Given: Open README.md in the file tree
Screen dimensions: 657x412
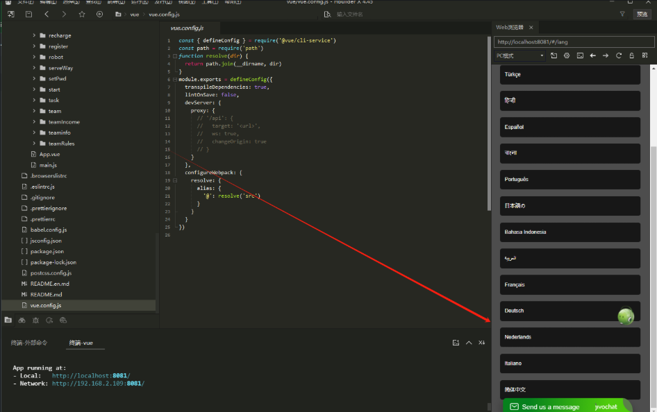Looking at the screenshot, I should pos(46,295).
